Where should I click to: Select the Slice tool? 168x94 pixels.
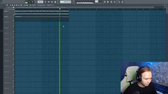pyautogui.click(x=21, y=5)
